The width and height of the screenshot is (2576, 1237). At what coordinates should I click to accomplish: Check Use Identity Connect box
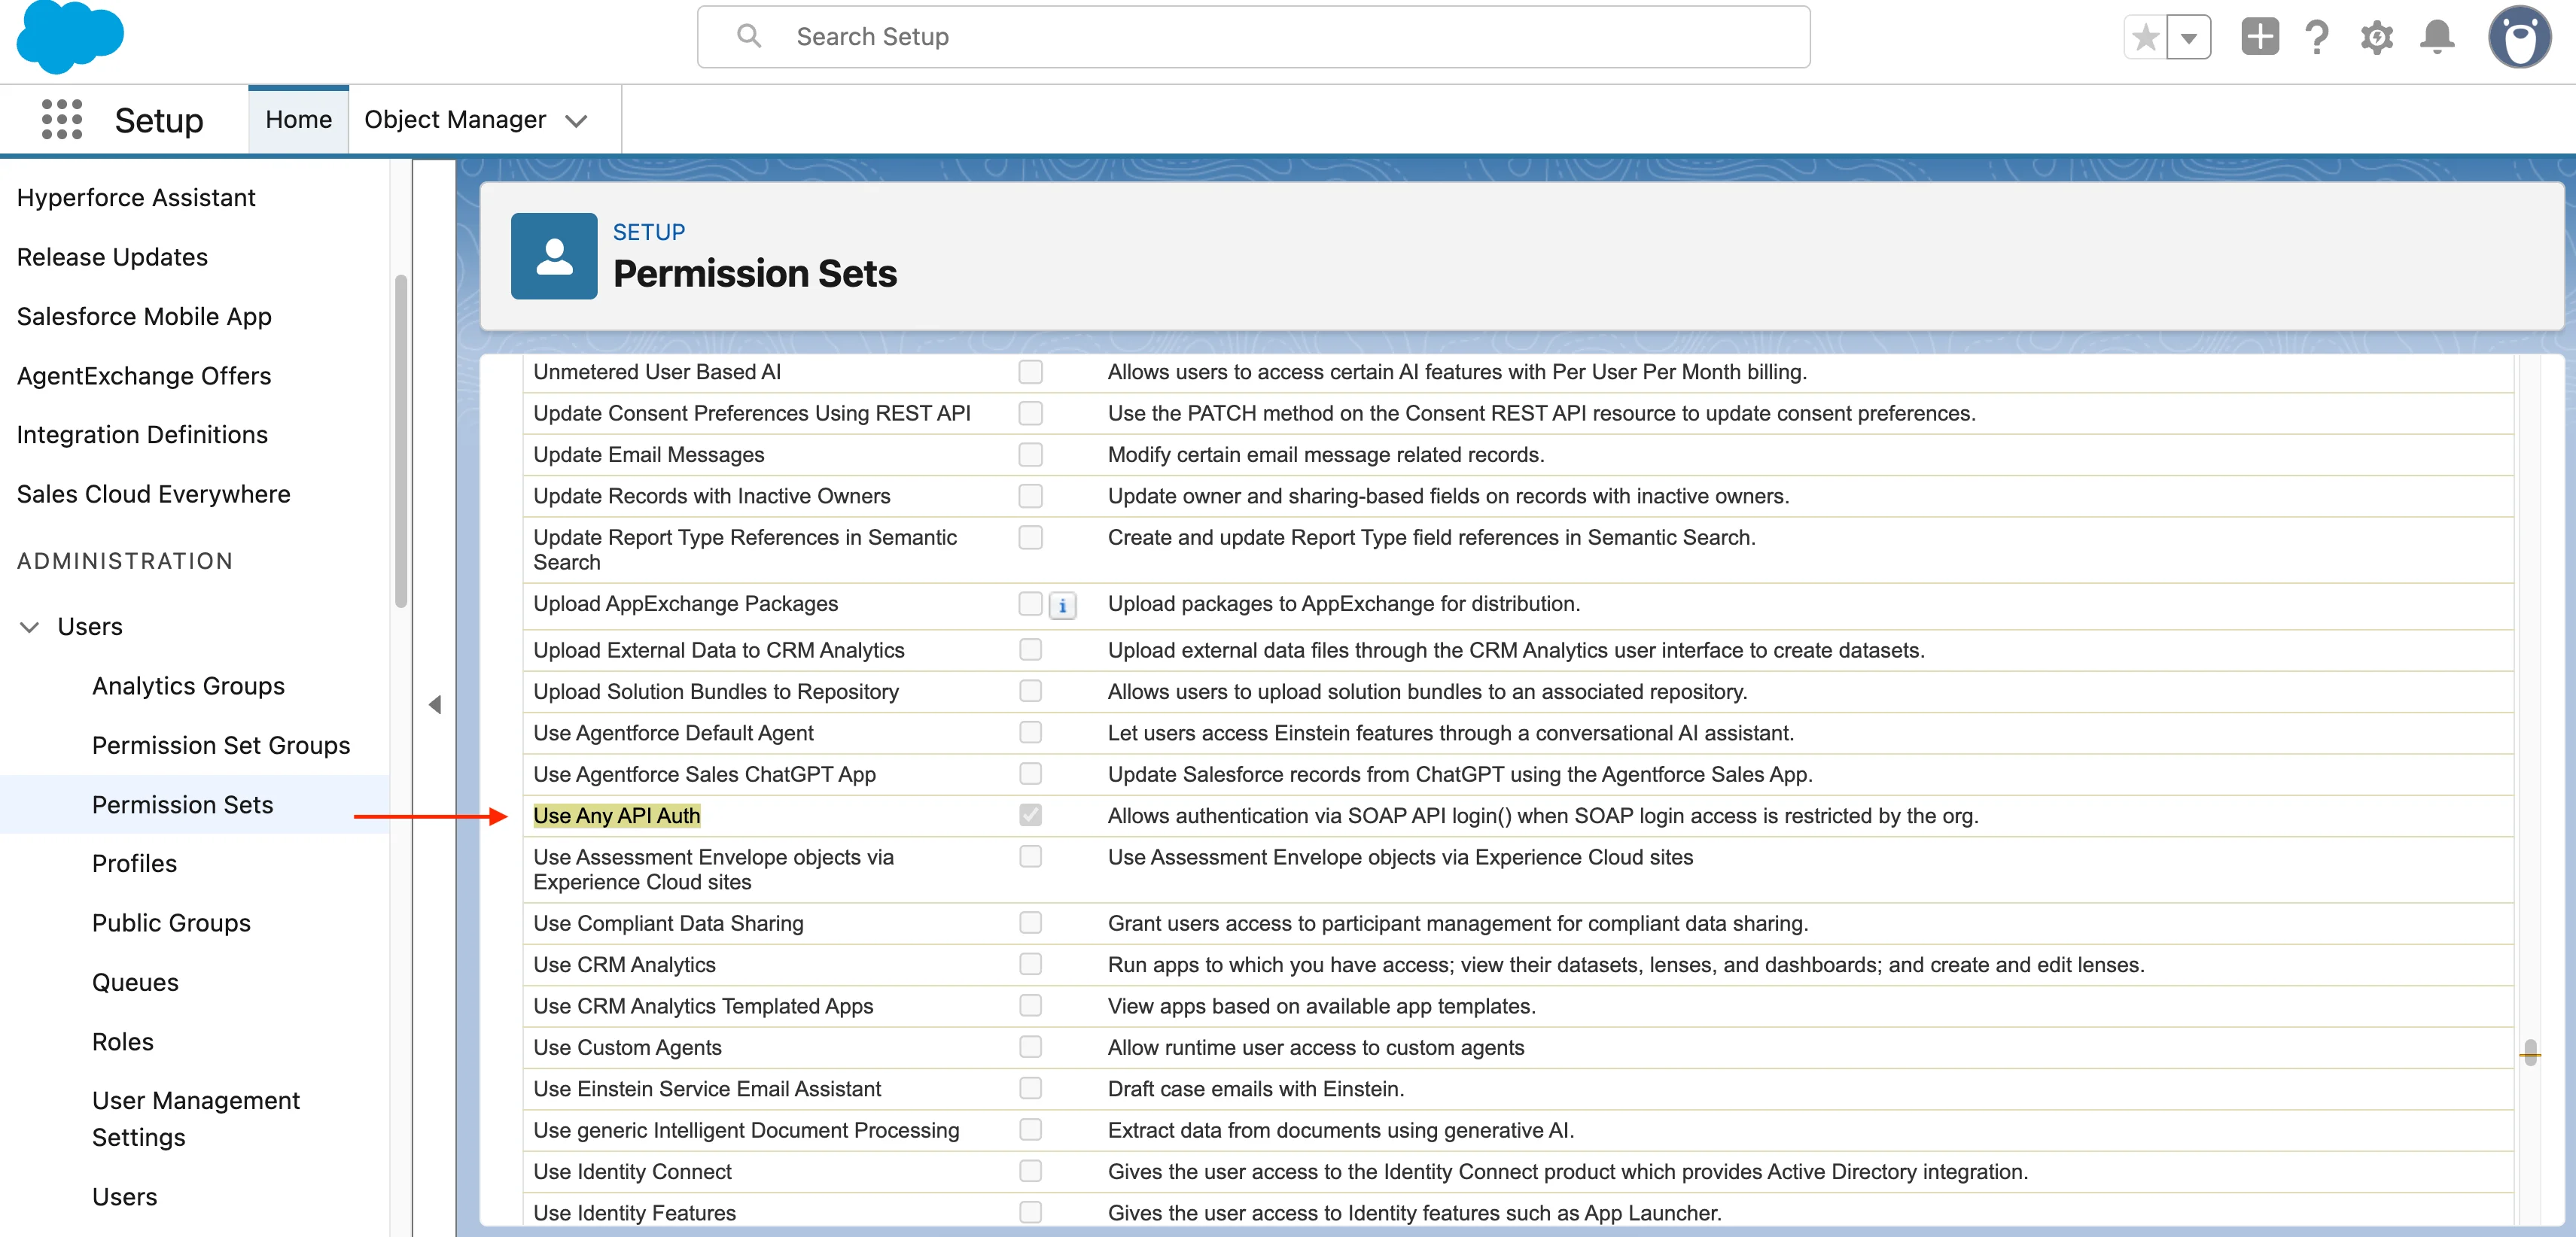(1030, 1171)
